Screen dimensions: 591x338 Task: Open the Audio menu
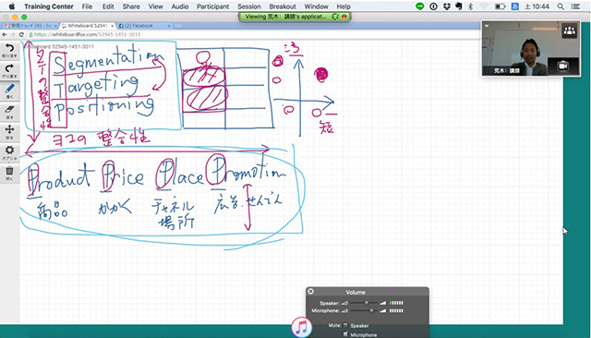click(180, 6)
